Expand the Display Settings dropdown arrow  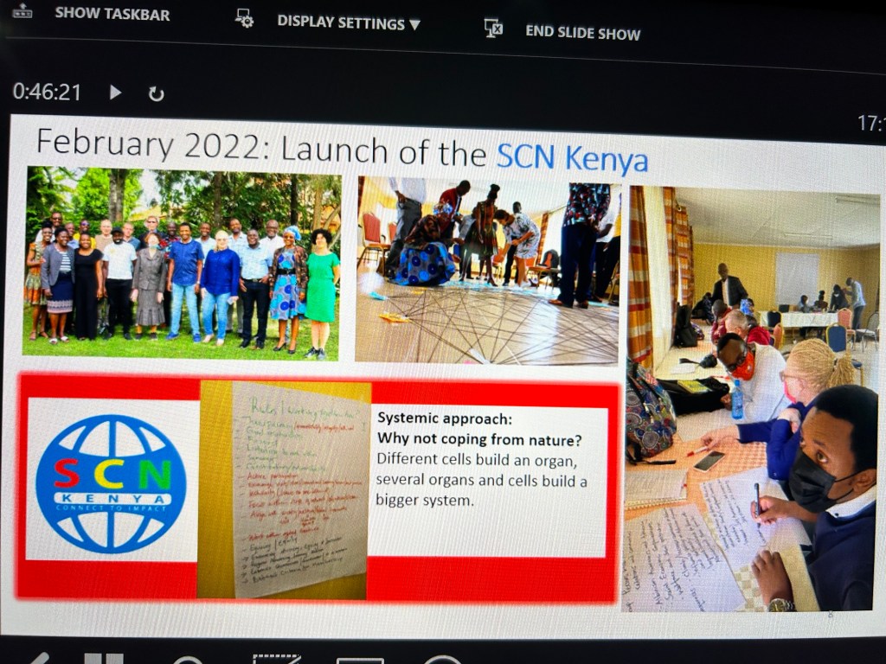pos(415,25)
